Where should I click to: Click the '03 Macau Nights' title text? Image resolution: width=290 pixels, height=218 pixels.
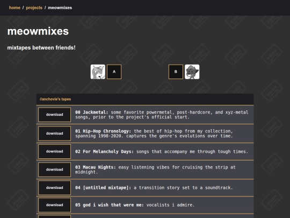tap(96, 167)
